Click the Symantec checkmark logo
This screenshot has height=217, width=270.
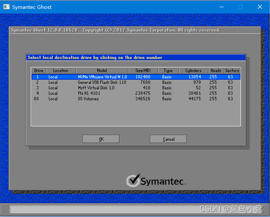pos(134,180)
